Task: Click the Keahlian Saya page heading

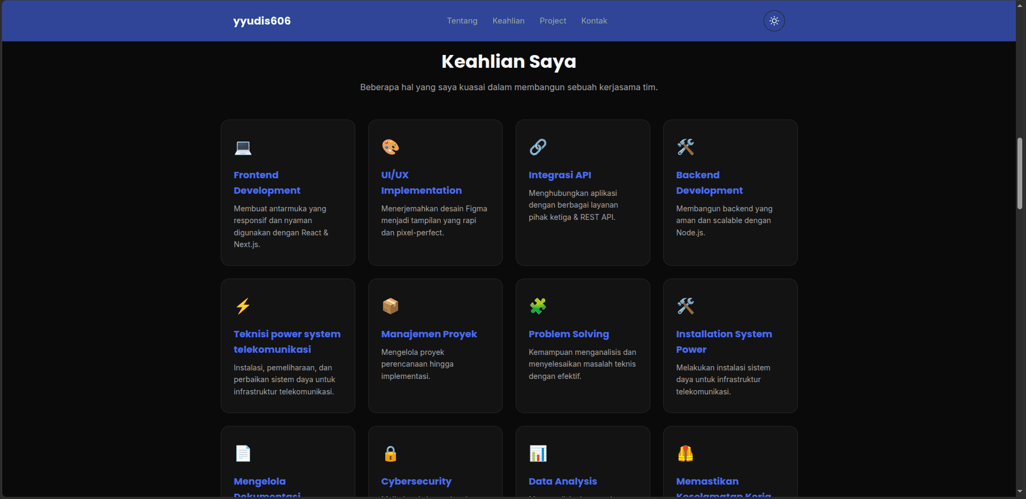Action: [x=509, y=62]
